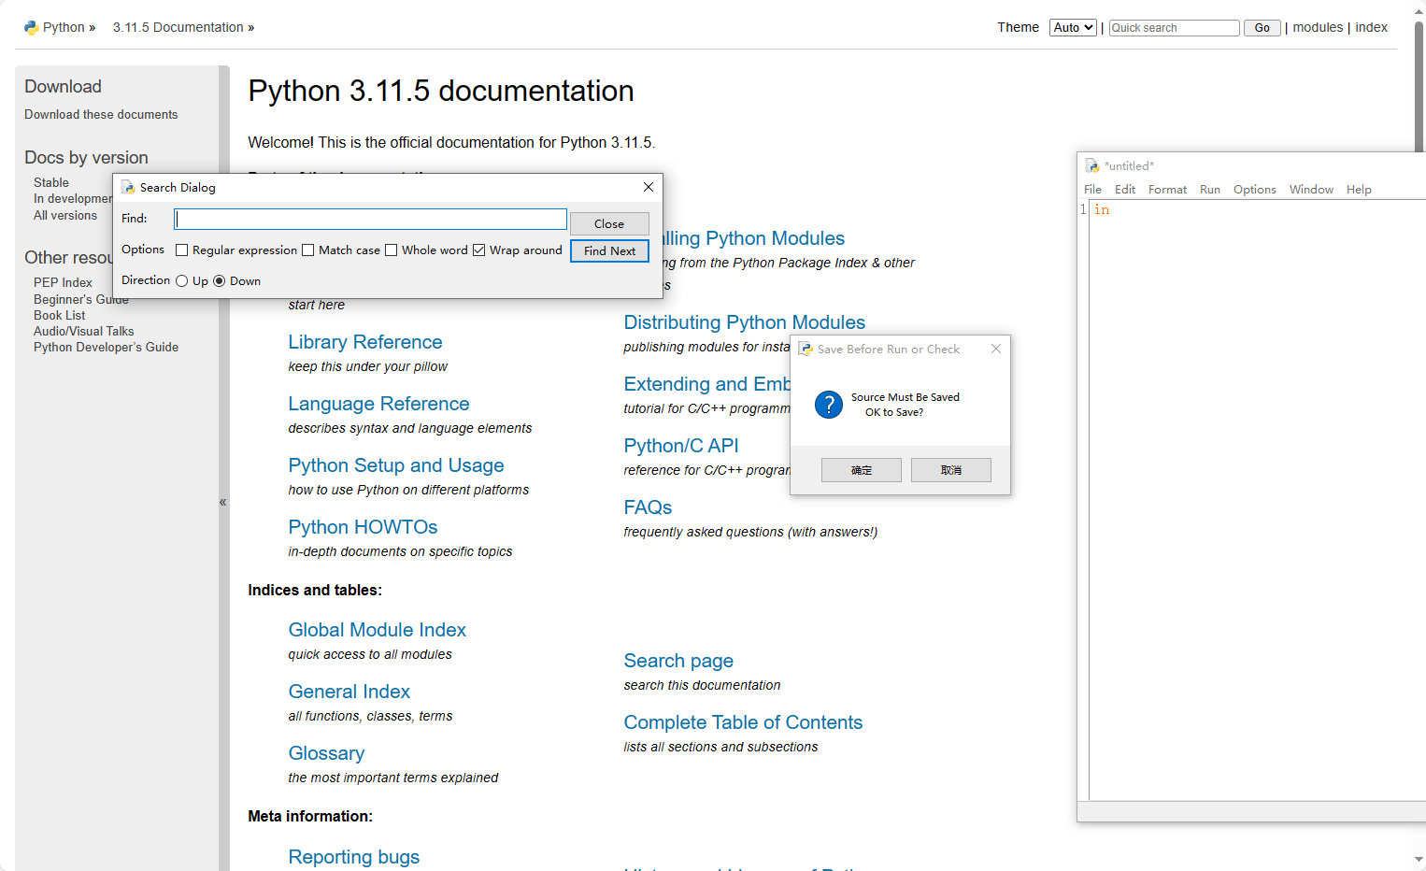The image size is (1426, 871).
Task: Open Edit menu in untitled window
Action: tap(1125, 190)
